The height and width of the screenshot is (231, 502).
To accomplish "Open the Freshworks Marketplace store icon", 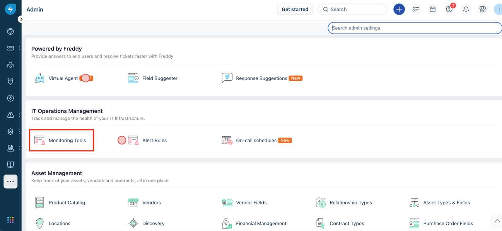I will (482, 9).
